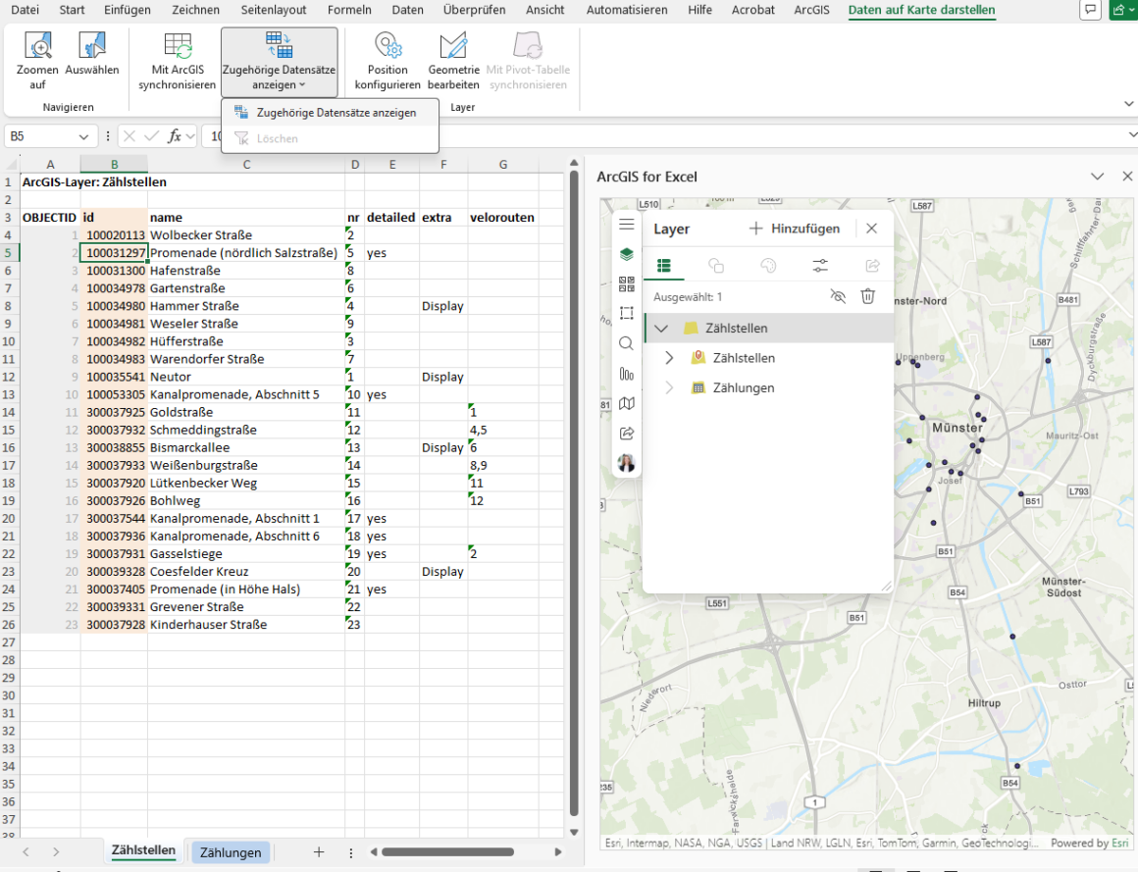Viewport: 1138px width, 872px height.
Task: Delete selected layer with trash icon
Action: (x=868, y=296)
